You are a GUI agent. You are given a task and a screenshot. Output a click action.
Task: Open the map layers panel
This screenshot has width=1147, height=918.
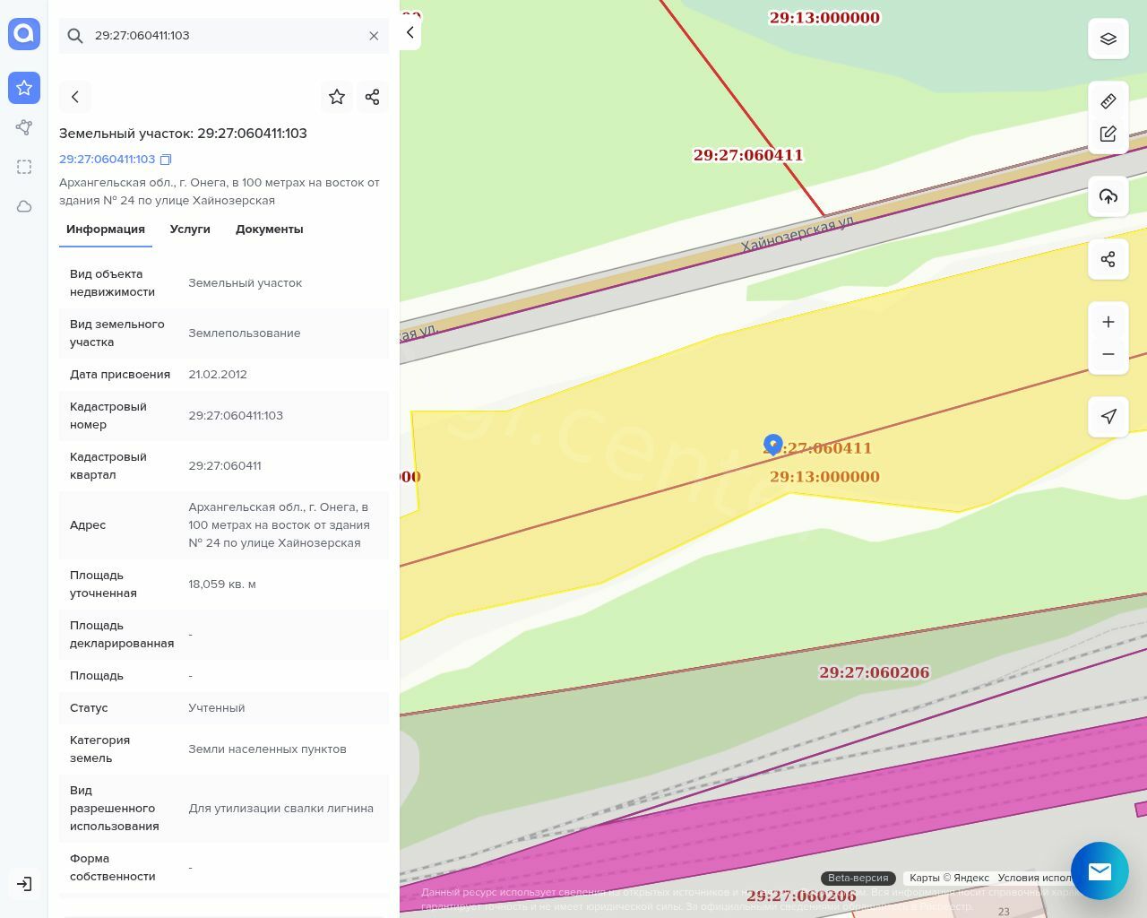1108,39
